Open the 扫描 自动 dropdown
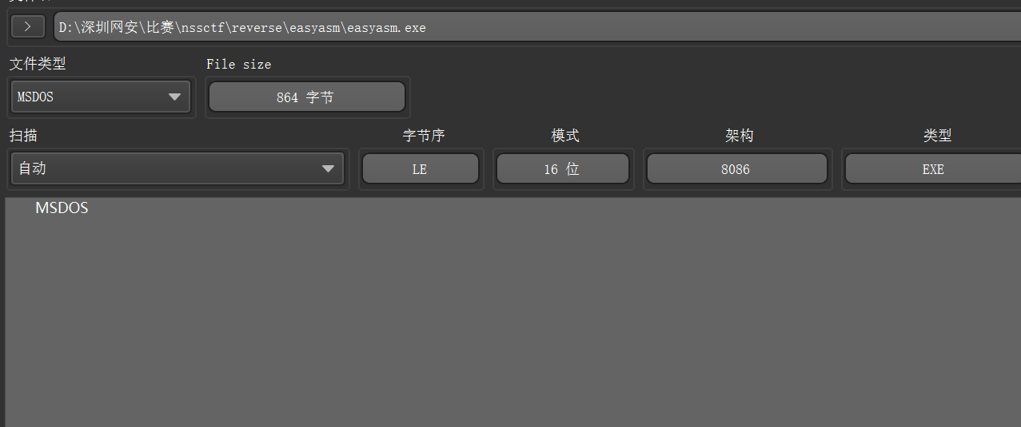Image resolution: width=1021 pixels, height=427 pixels. (178, 169)
